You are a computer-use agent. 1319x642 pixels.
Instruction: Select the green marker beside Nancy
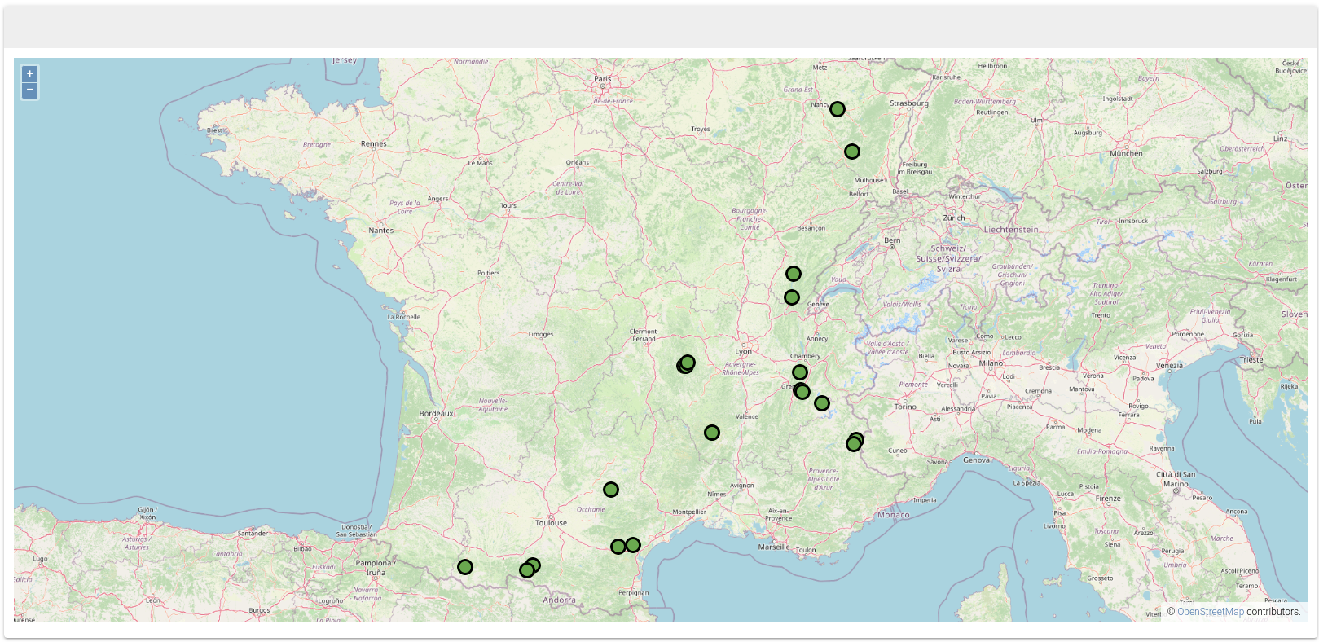point(838,109)
